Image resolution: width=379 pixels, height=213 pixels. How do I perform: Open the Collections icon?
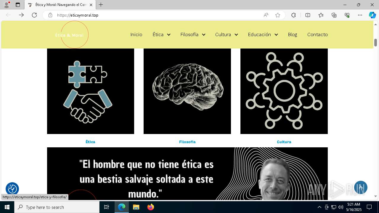point(334,15)
